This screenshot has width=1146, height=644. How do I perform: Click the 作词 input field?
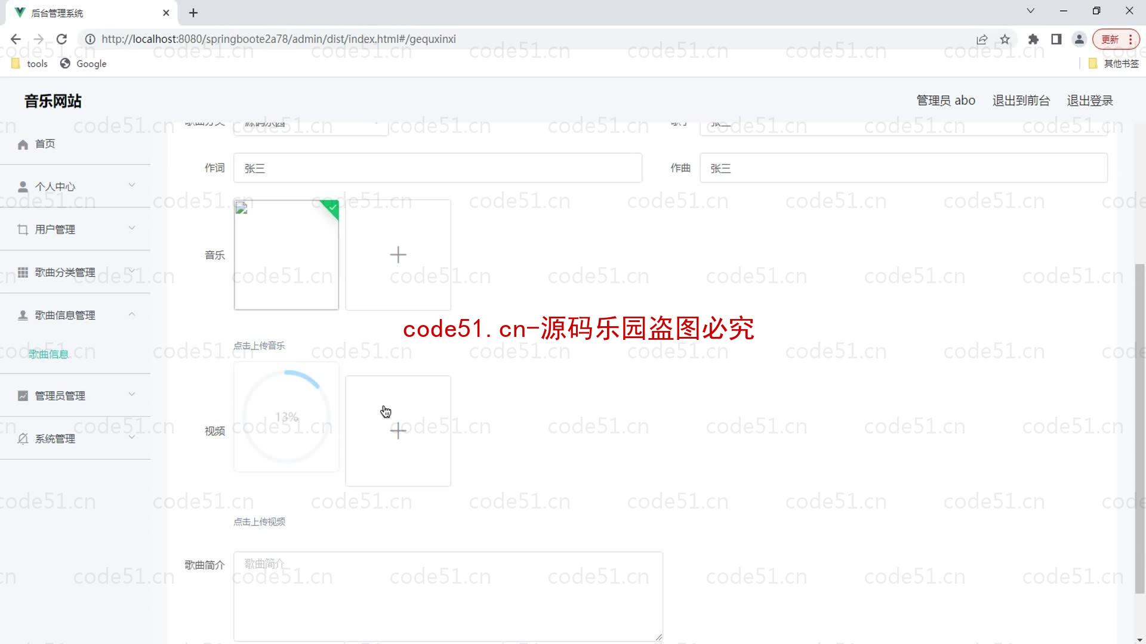[x=438, y=168]
